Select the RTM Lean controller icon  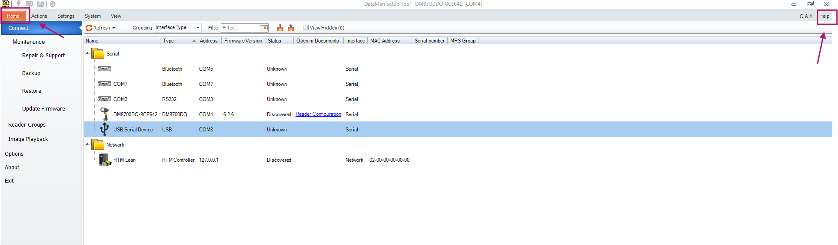[x=105, y=160]
